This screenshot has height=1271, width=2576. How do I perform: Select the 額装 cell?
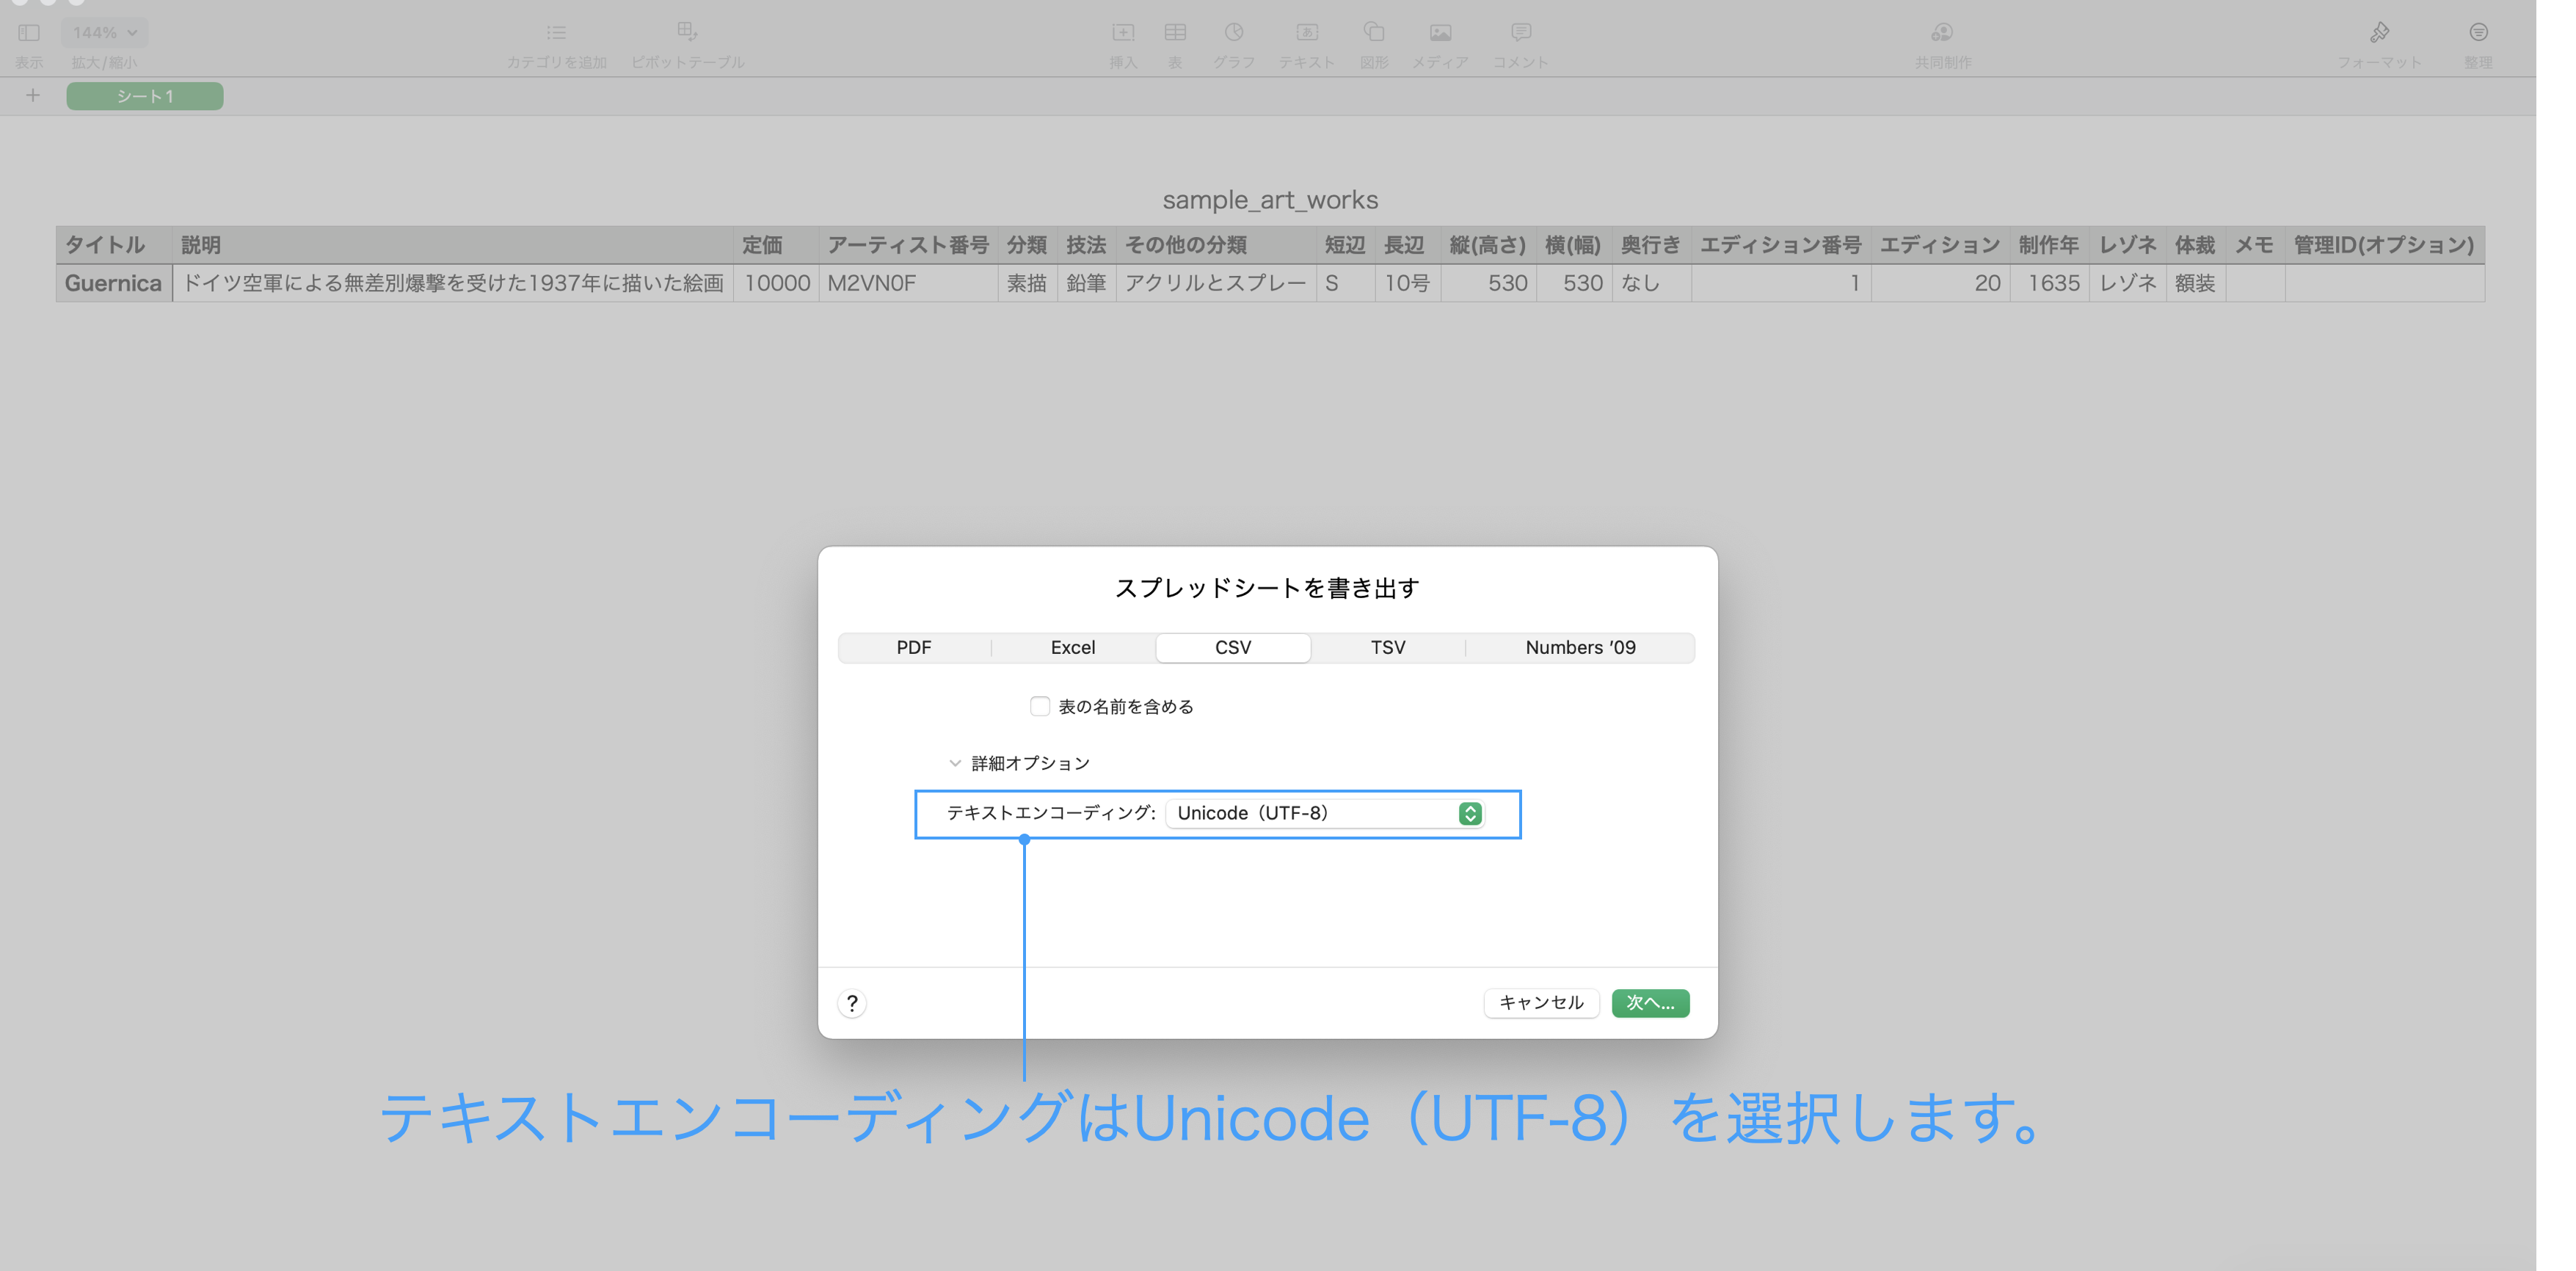click(x=2195, y=283)
